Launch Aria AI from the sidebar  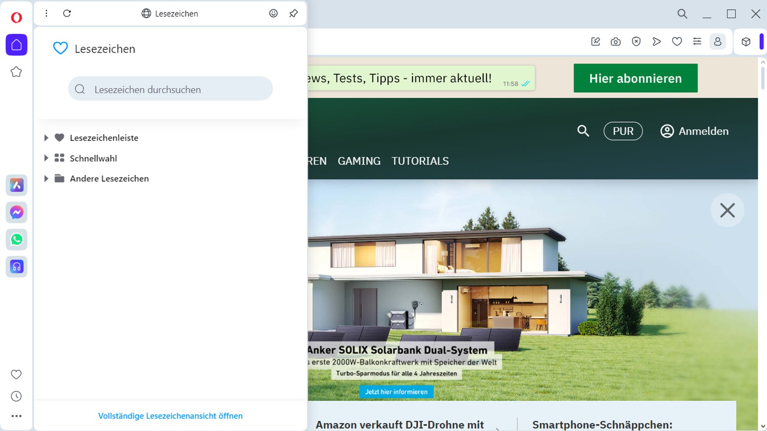(x=16, y=185)
